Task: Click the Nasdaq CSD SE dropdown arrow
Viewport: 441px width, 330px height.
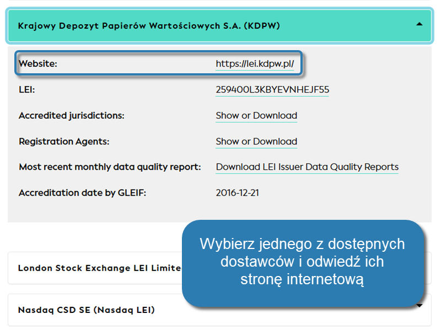Action: tap(420, 306)
